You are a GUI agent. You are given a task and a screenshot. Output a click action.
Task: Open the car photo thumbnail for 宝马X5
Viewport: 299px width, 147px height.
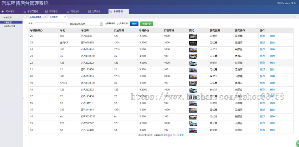(193, 43)
